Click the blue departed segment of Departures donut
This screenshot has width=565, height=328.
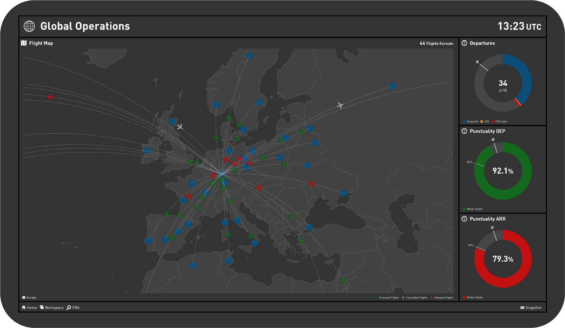525,76
